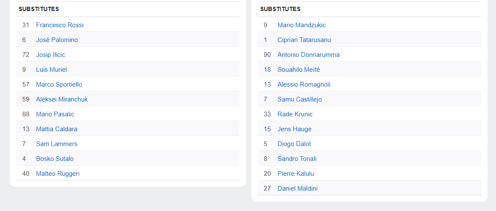Click Mario Mandzukic in substitutes
496x211 pixels.
[x=302, y=25]
